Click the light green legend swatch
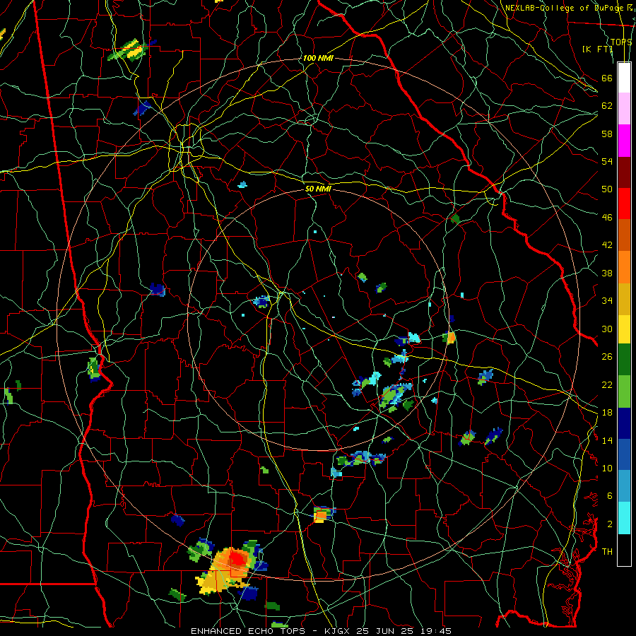 624,391
